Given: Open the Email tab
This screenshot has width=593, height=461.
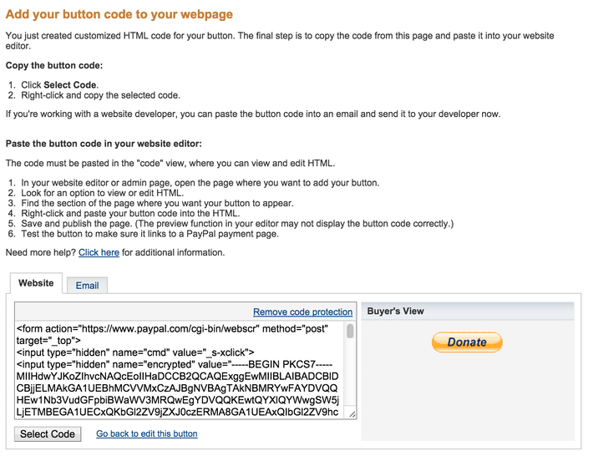Looking at the screenshot, I should tap(88, 286).
